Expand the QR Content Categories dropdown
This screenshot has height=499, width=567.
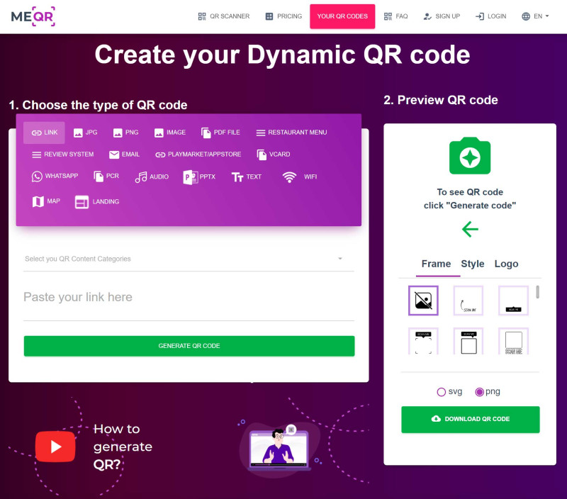tap(189, 259)
